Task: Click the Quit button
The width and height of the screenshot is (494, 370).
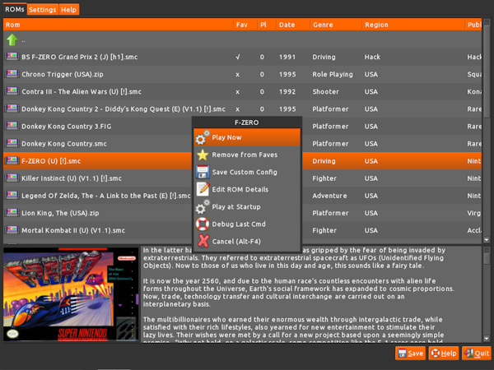Action: coord(477,353)
